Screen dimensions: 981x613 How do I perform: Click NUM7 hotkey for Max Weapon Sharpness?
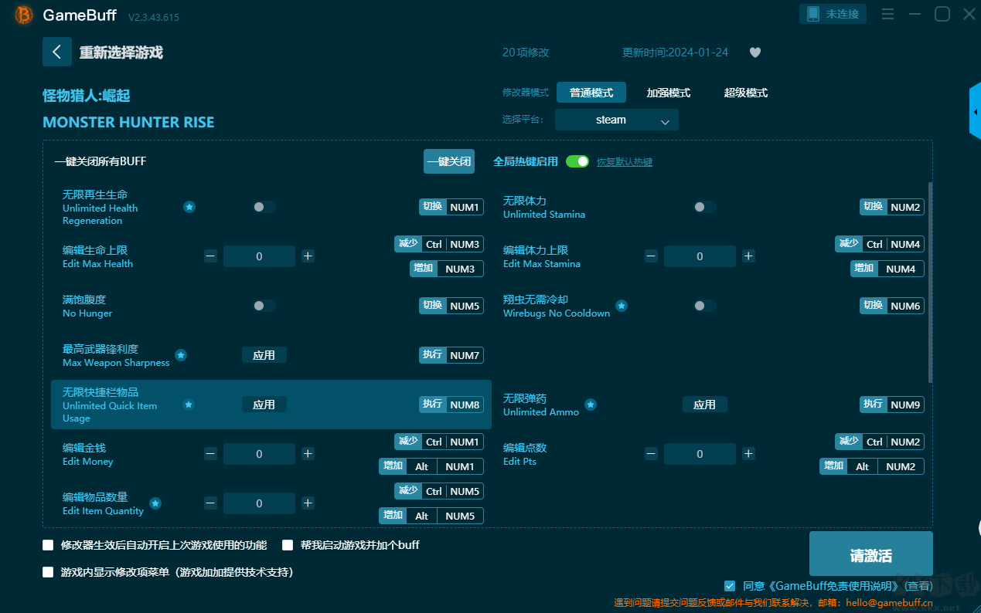[x=451, y=355]
